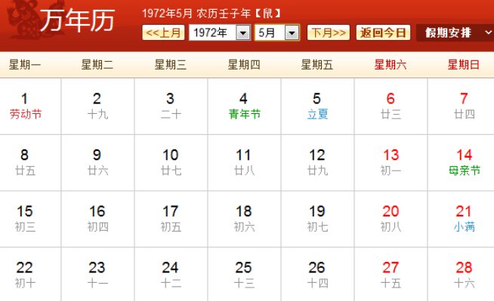The width and height of the screenshot is (494, 301).
Task: Select Saturday May 20 初八
Action: [x=391, y=219]
